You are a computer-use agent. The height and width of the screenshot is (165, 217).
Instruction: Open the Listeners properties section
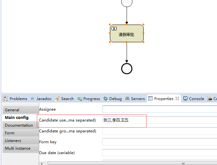[21, 141]
